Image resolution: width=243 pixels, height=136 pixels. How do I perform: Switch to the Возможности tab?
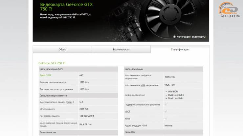(121, 49)
